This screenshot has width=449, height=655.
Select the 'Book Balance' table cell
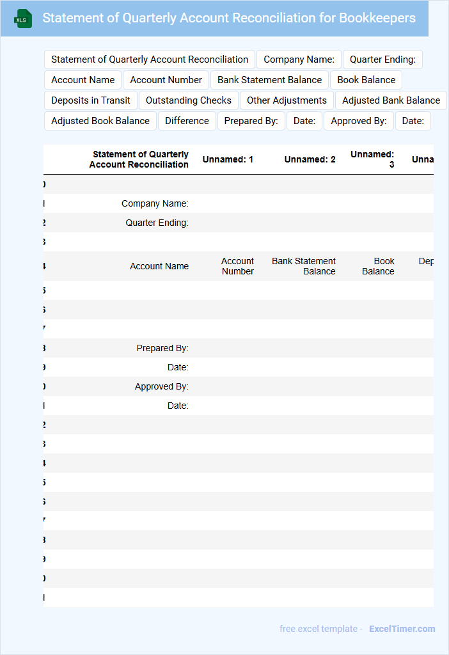tap(378, 266)
